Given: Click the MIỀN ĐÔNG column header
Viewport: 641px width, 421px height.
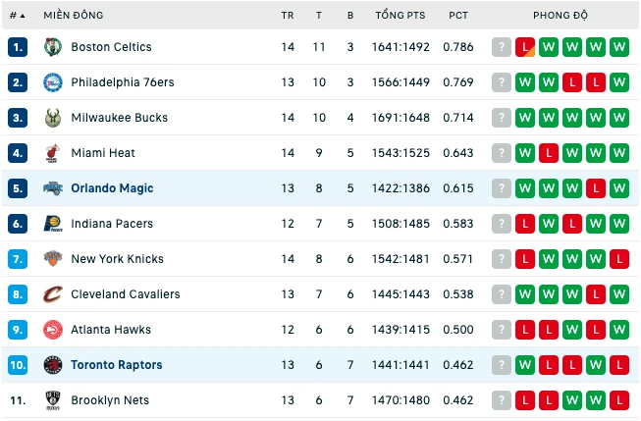Looking at the screenshot, I should pos(74,16).
